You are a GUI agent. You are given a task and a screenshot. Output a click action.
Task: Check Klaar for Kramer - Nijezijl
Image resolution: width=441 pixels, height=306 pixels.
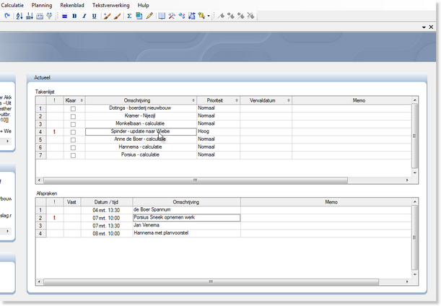73,116
